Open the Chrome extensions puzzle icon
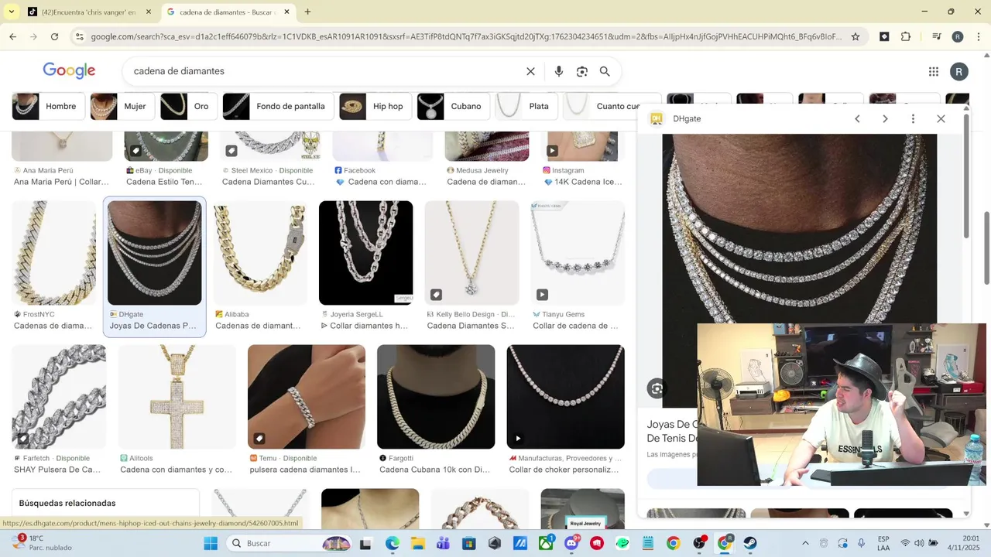Viewport: 991px width, 557px height. pyautogui.click(x=906, y=36)
